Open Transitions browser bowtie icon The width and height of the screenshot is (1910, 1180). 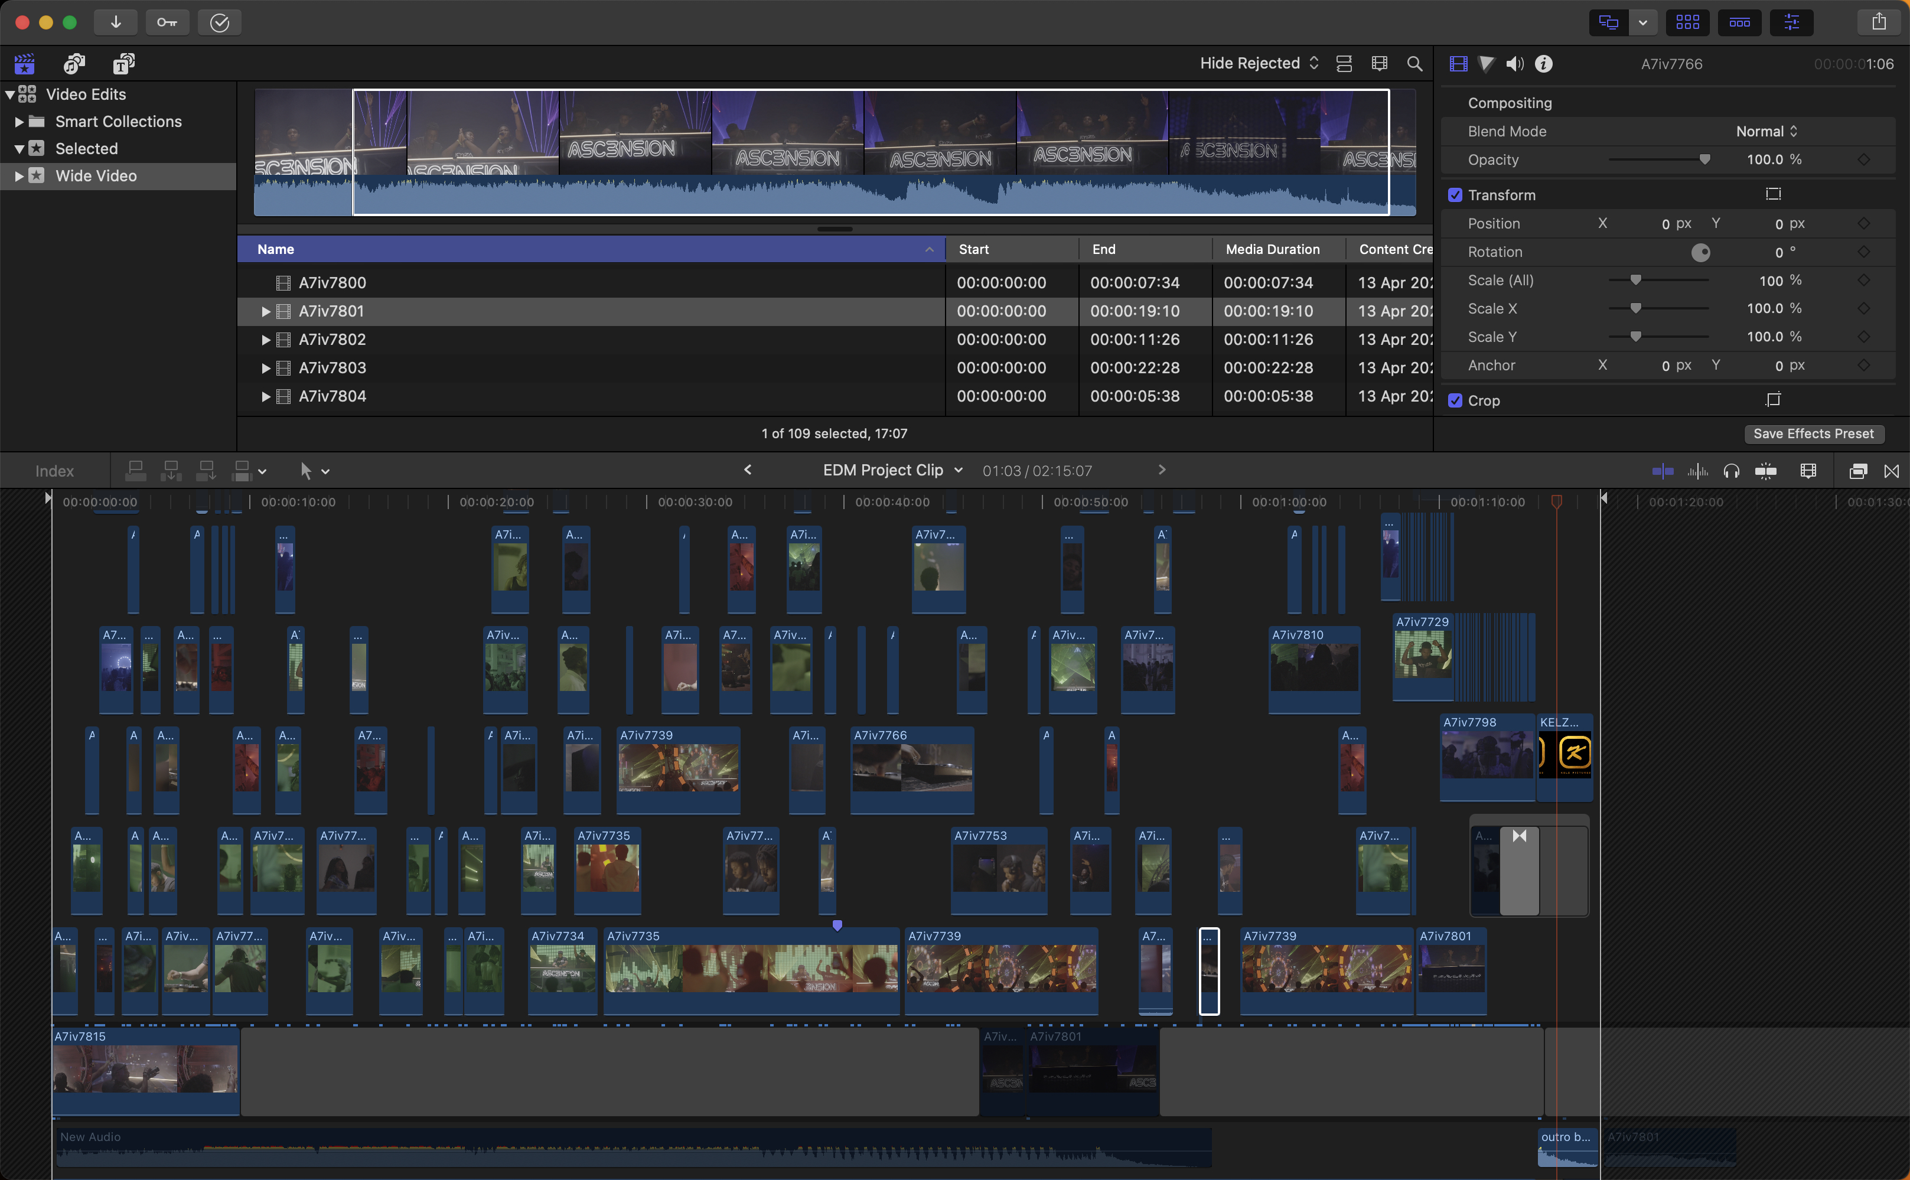pos(1892,471)
